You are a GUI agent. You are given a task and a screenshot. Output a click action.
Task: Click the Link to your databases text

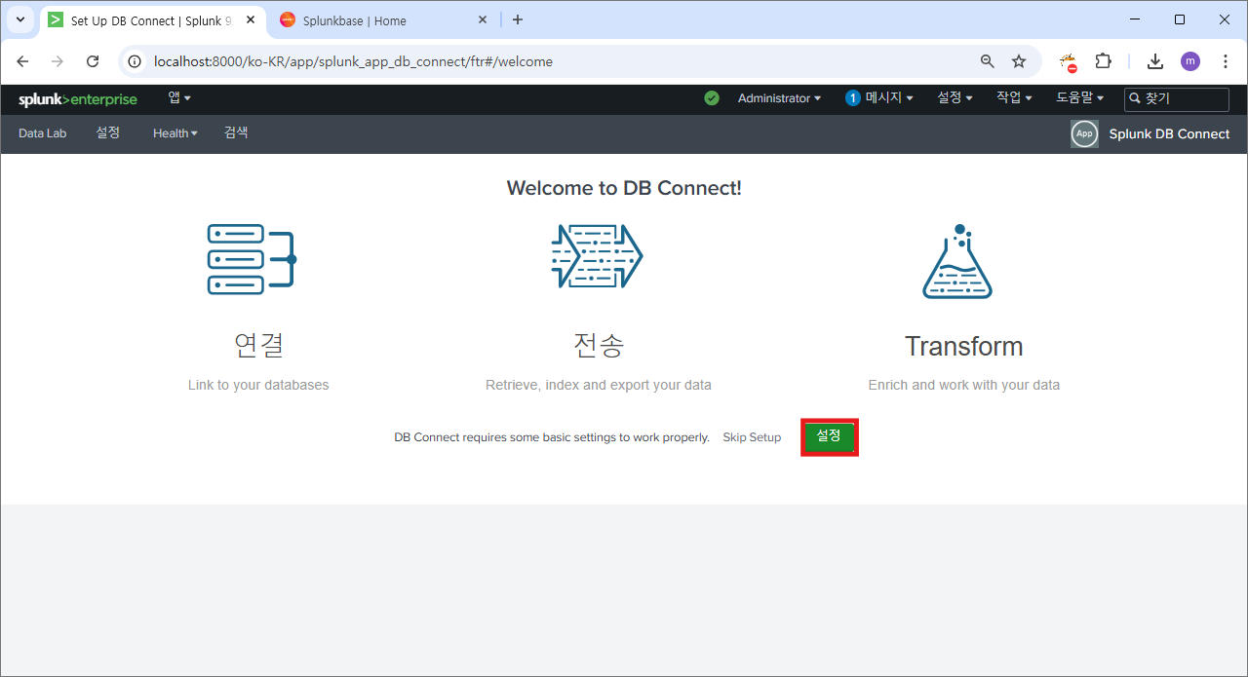pyautogui.click(x=258, y=385)
